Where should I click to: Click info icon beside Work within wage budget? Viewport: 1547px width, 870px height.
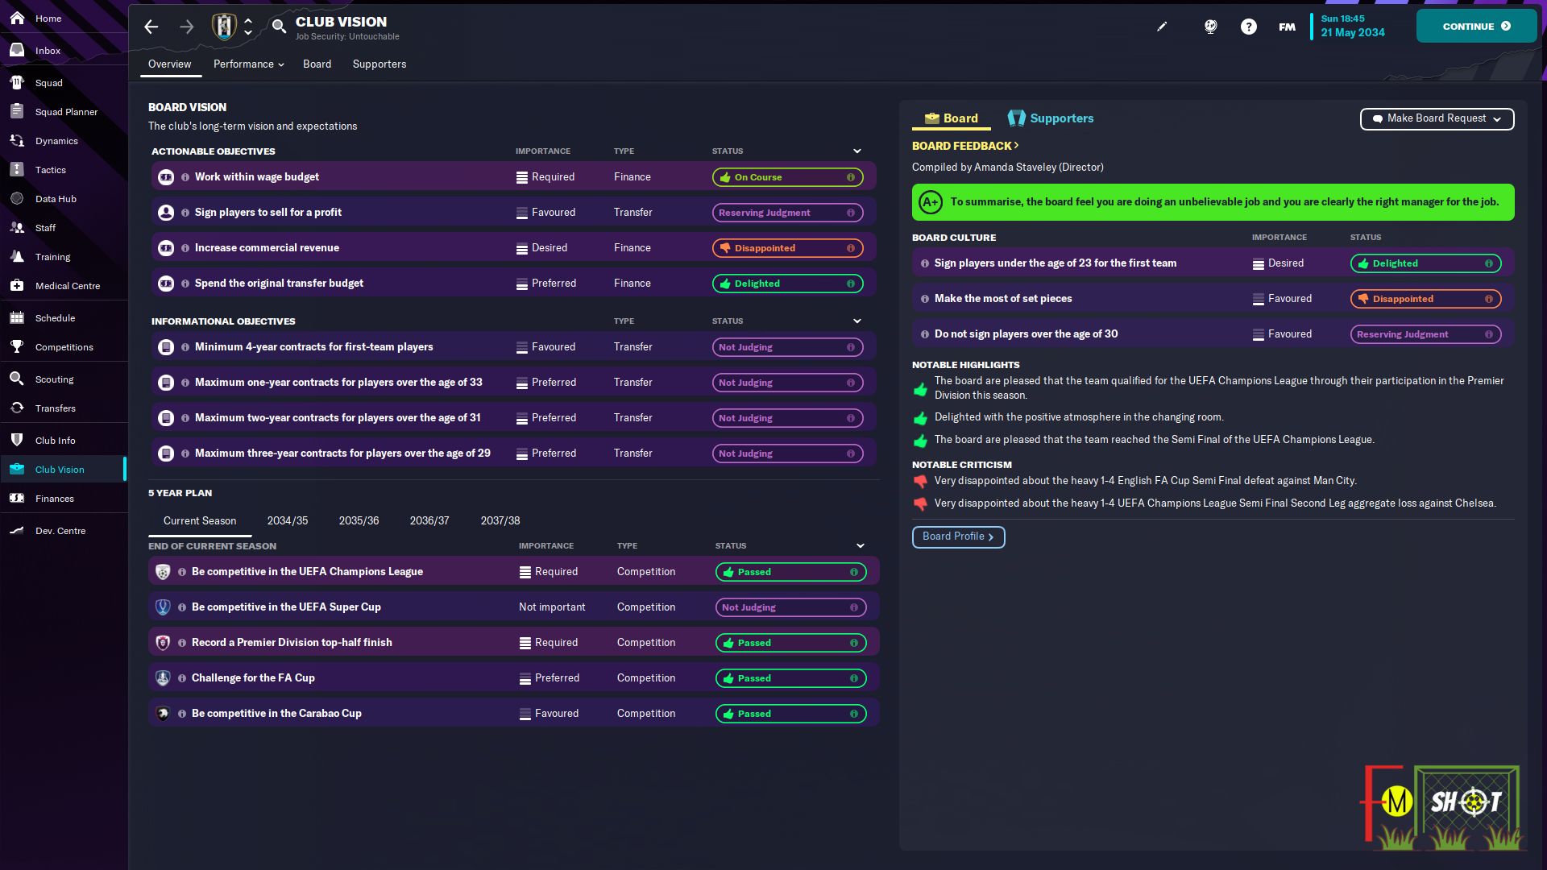(x=185, y=177)
